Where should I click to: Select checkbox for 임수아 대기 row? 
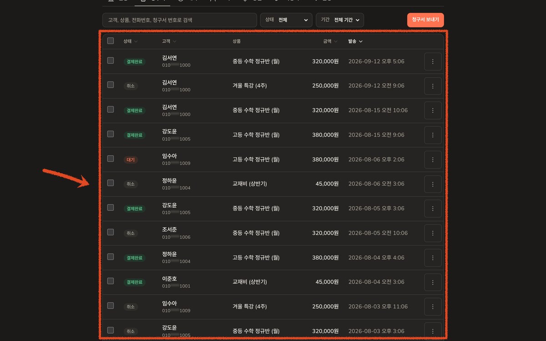(x=111, y=159)
